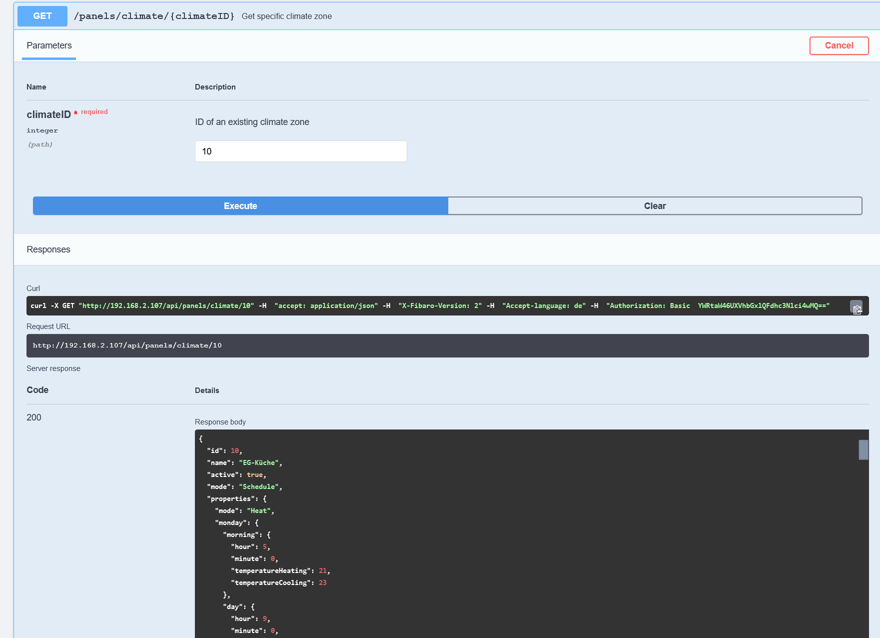Execute the climate zone request
This screenshot has height=638, width=880.
pyautogui.click(x=240, y=206)
